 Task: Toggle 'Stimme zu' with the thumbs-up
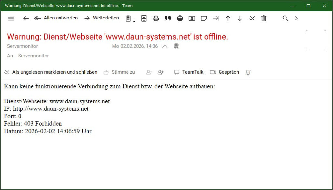[x=120, y=72]
